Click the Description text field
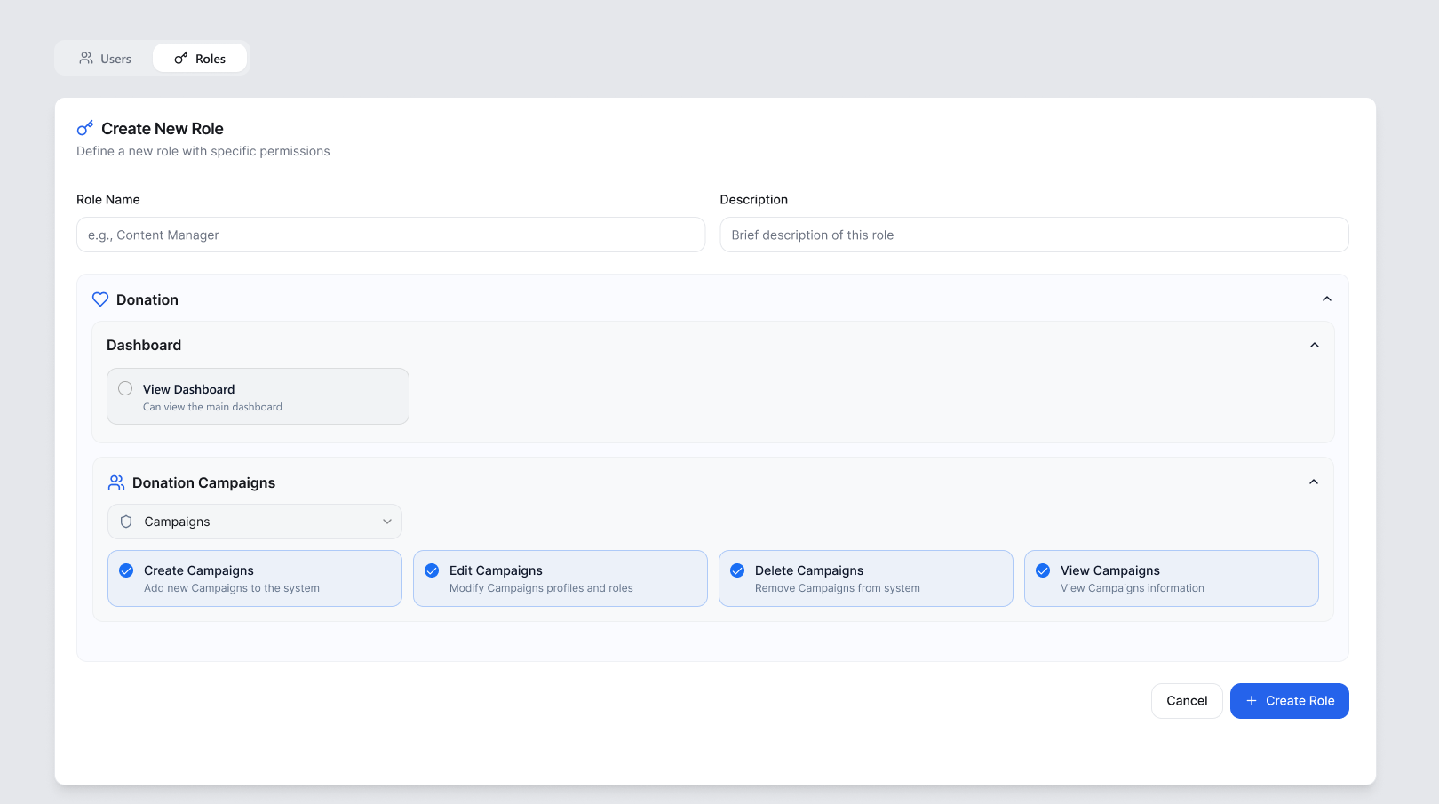 point(1034,235)
